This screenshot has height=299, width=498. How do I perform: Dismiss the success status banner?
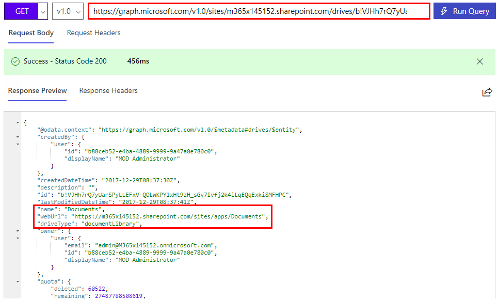coord(479,61)
